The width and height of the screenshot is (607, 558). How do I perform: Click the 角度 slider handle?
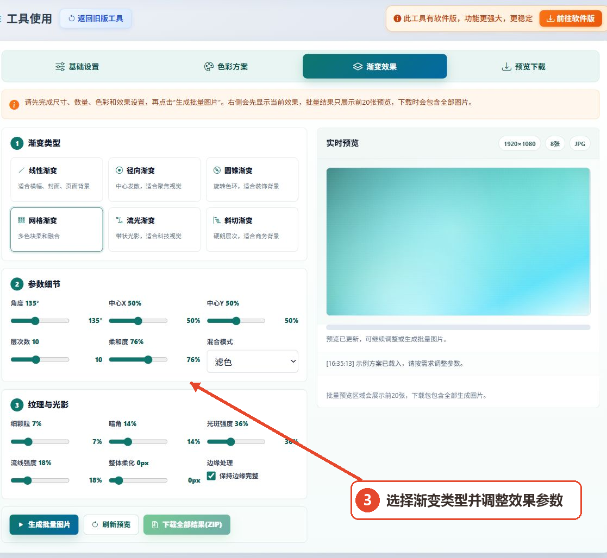click(x=35, y=321)
